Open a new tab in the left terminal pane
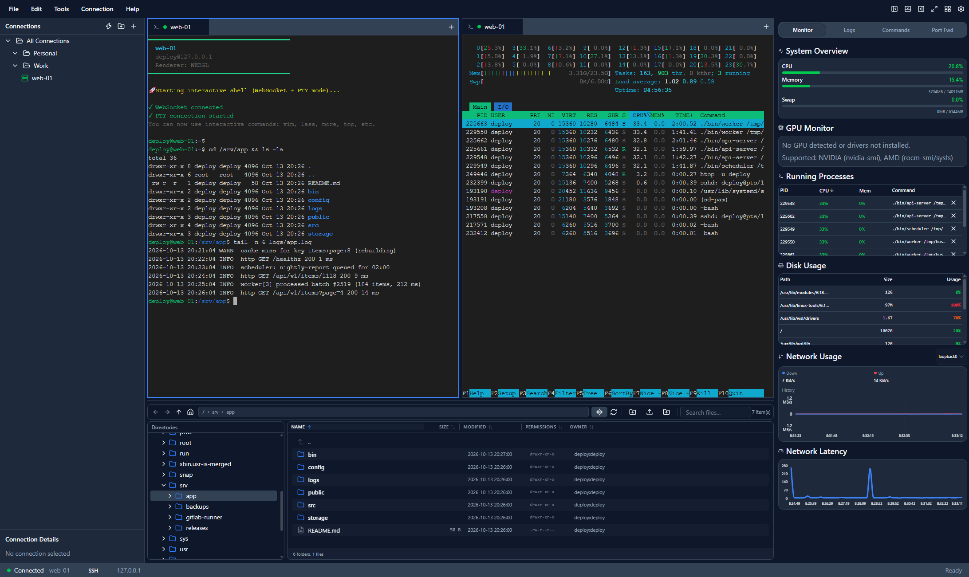The height and width of the screenshot is (577, 969). pyautogui.click(x=451, y=27)
